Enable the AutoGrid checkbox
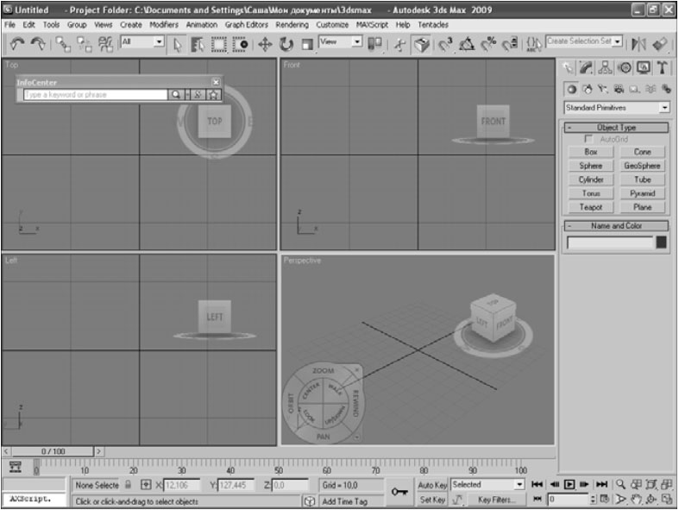 [x=588, y=139]
